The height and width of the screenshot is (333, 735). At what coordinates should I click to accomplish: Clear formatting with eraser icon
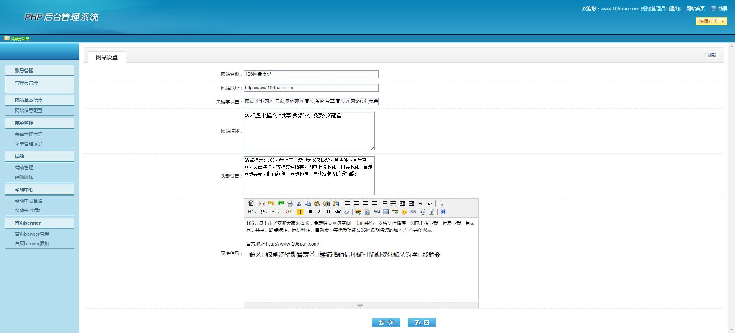347,212
